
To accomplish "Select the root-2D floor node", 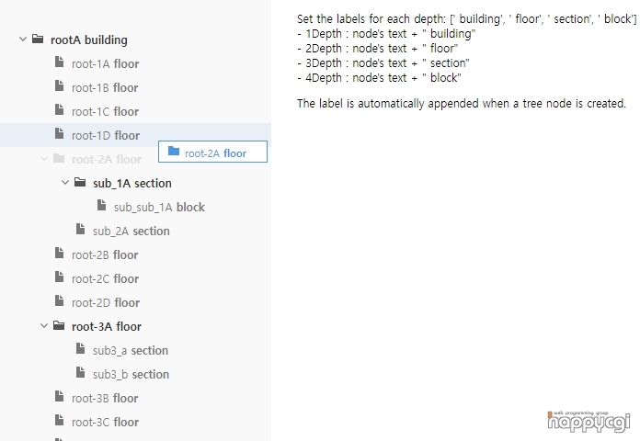I will click(106, 302).
